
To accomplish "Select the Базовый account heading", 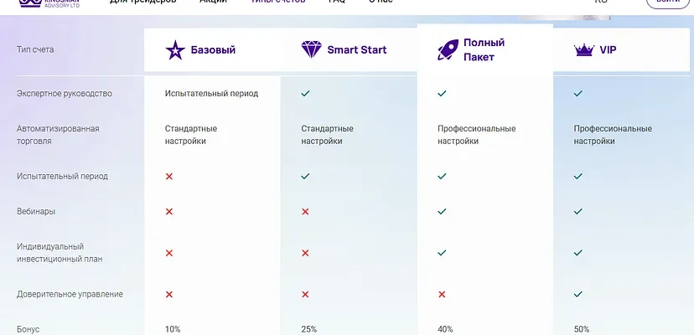I will click(x=214, y=50).
